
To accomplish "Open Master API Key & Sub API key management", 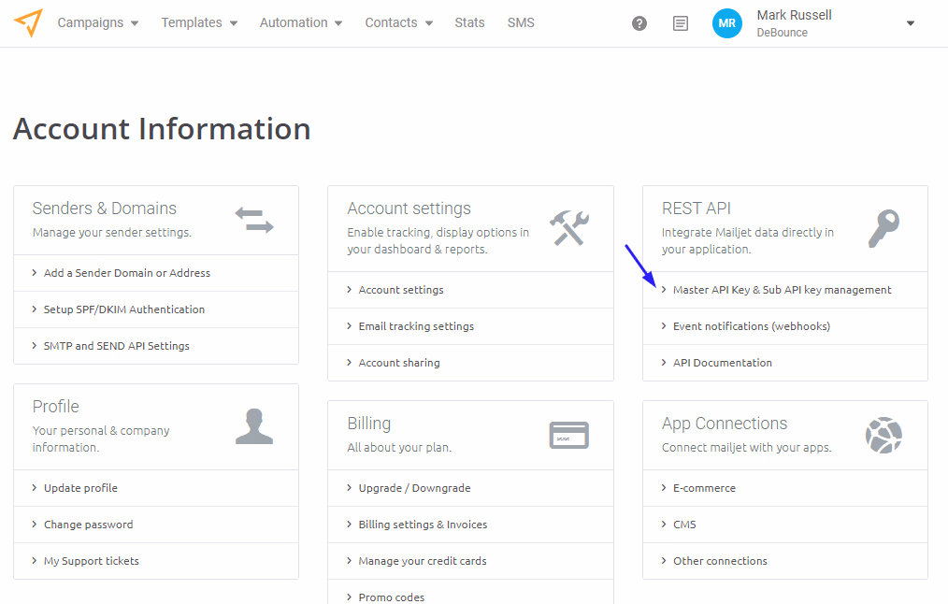I will tap(782, 290).
